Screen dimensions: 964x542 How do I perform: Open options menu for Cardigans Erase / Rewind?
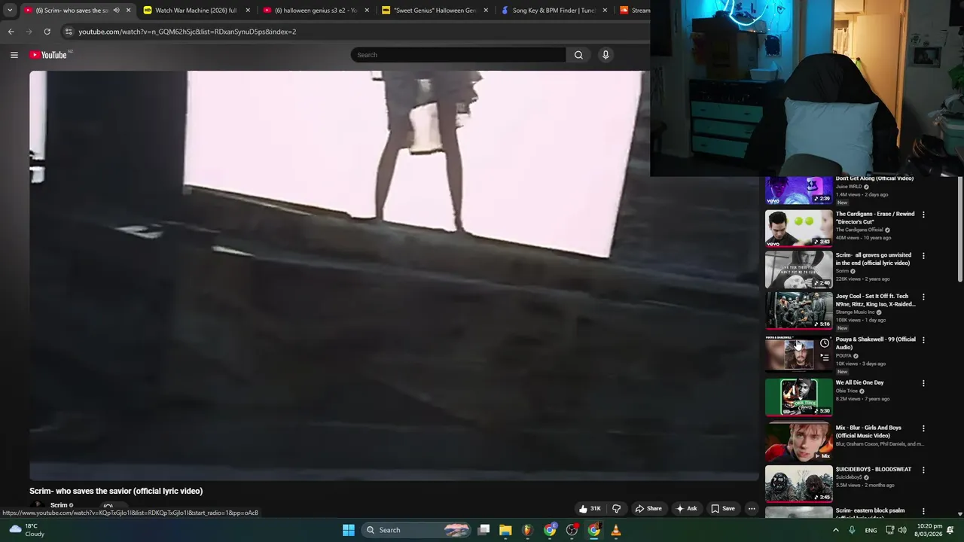click(x=923, y=215)
